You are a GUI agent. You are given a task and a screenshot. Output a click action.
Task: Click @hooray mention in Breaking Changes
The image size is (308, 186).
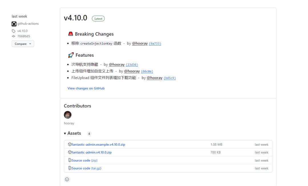tap(140, 44)
